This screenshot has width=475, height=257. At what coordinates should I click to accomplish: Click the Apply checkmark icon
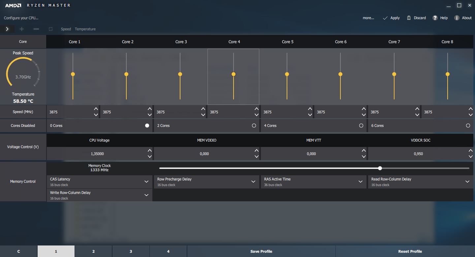pyautogui.click(x=385, y=18)
